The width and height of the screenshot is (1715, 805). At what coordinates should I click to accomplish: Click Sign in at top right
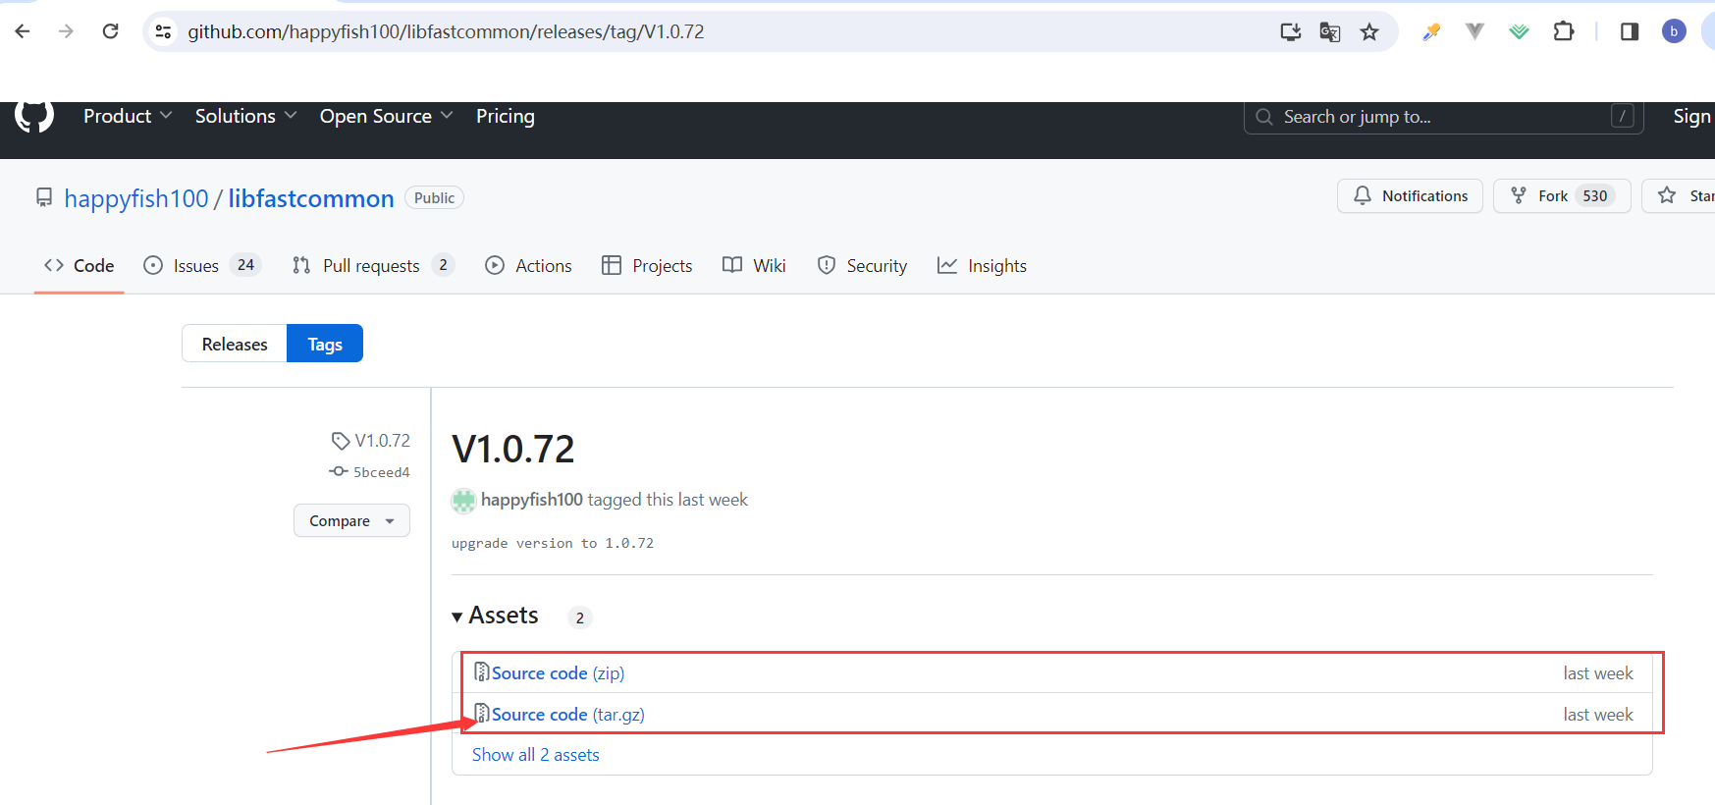(1692, 116)
